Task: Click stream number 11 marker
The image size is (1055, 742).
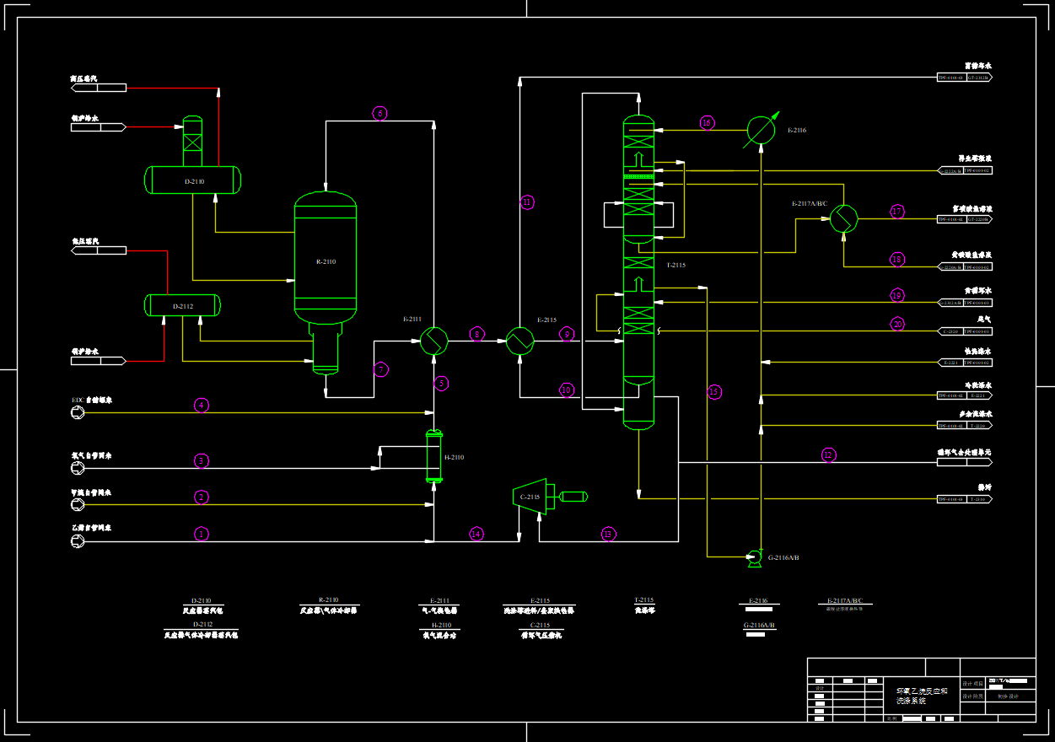Action: click(x=527, y=202)
